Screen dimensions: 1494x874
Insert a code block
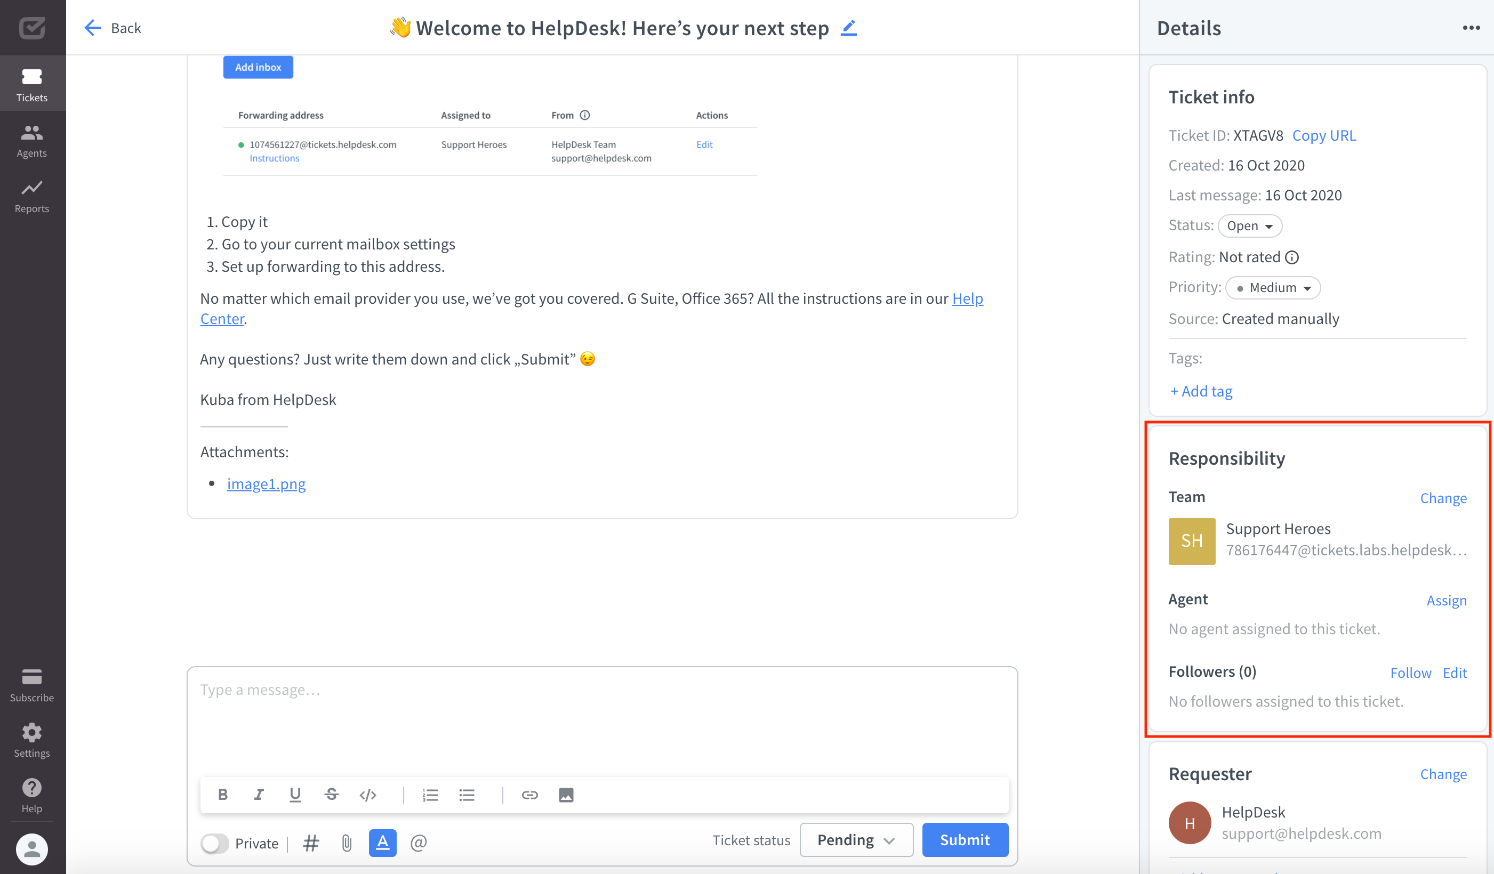coord(367,795)
